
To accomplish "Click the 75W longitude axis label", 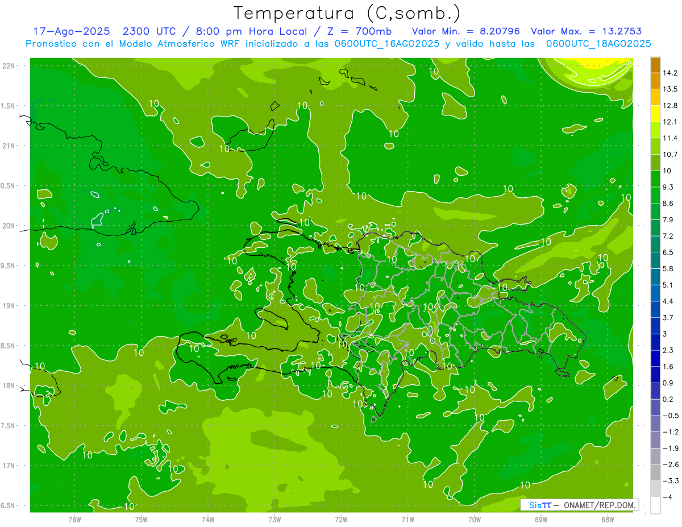I will pos(141,519).
